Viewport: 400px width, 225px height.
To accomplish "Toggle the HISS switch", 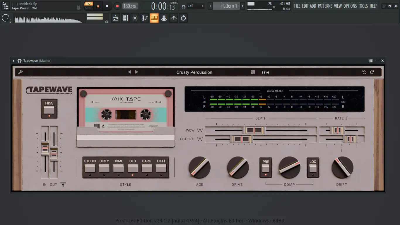I will click(x=49, y=110).
